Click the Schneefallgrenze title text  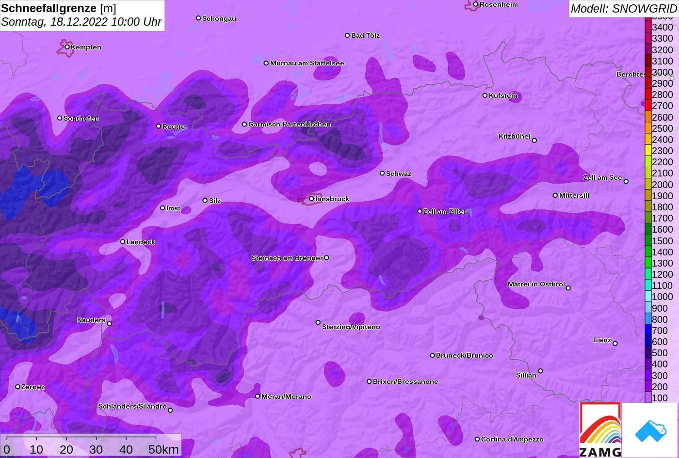49,8
